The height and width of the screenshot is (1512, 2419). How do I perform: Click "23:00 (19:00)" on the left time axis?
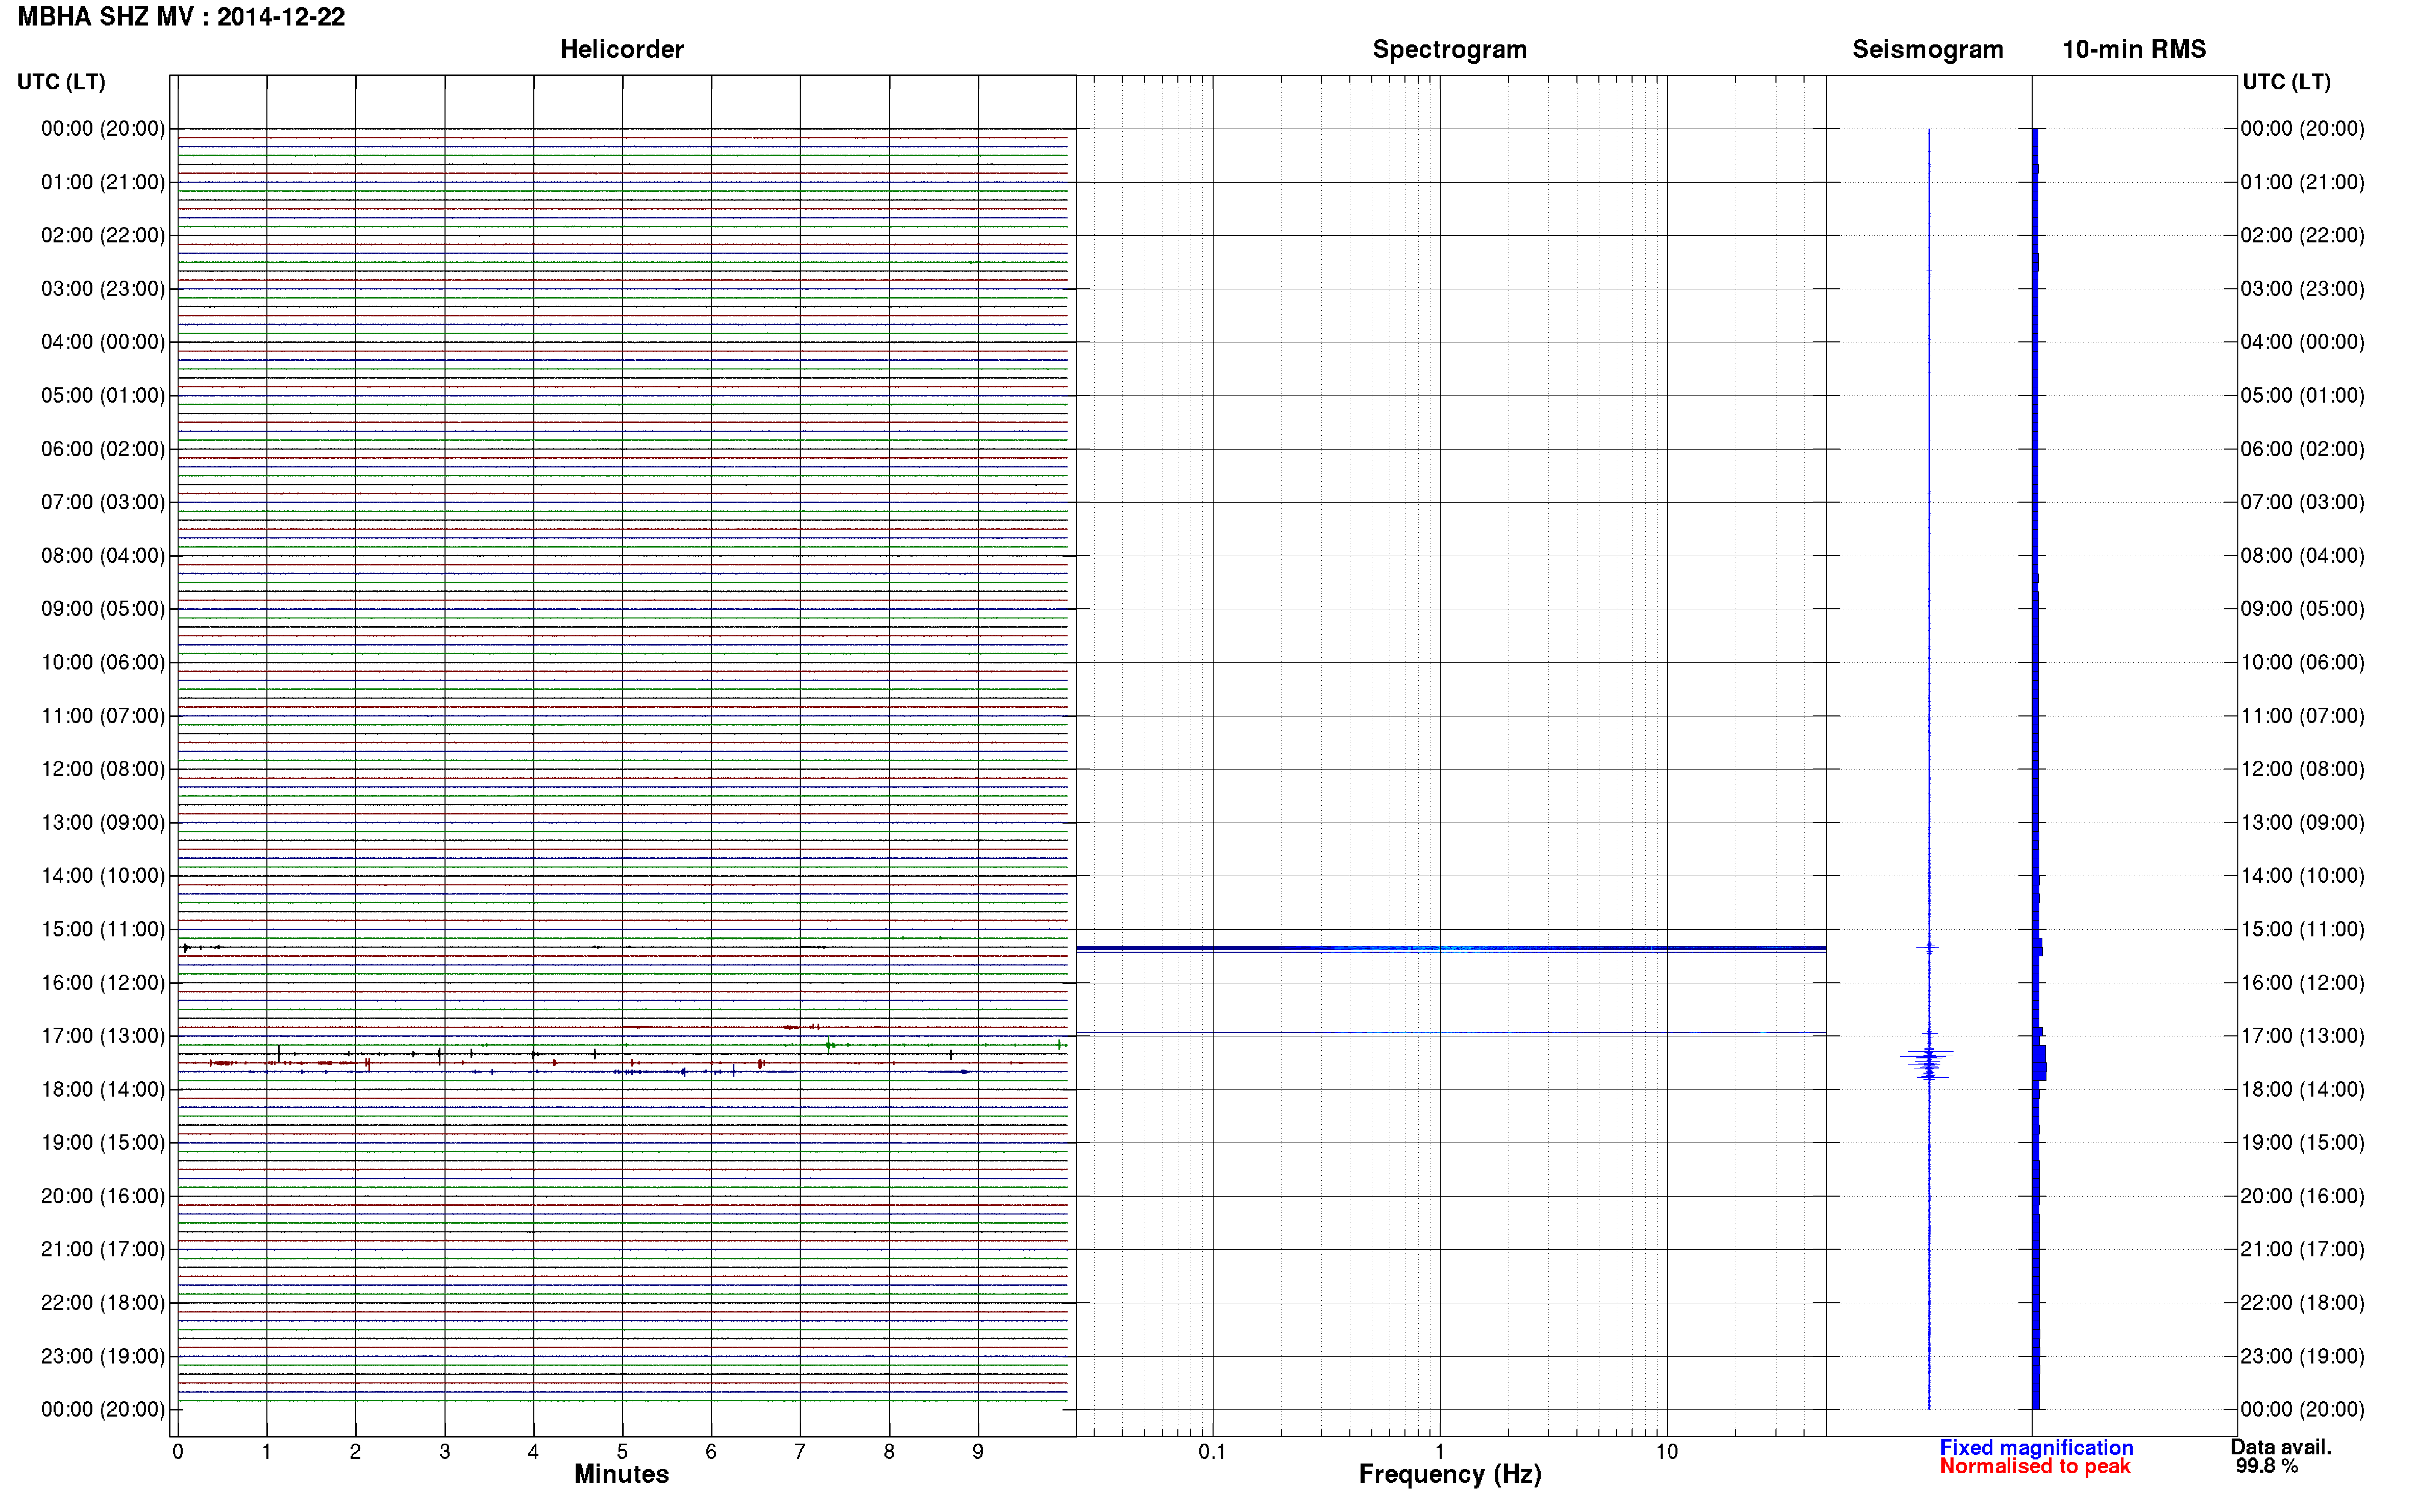pyautogui.click(x=103, y=1356)
